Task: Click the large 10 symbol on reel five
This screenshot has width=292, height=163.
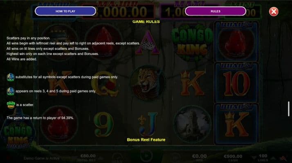Action: [x=236, y=83]
